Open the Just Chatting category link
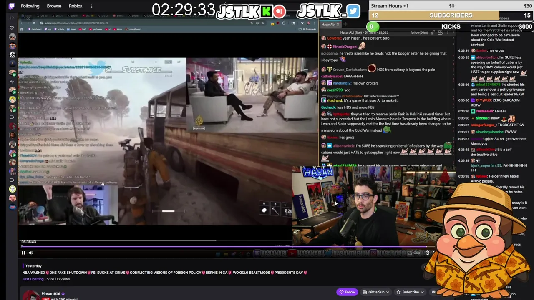The height and width of the screenshot is (300, 534). (33, 279)
